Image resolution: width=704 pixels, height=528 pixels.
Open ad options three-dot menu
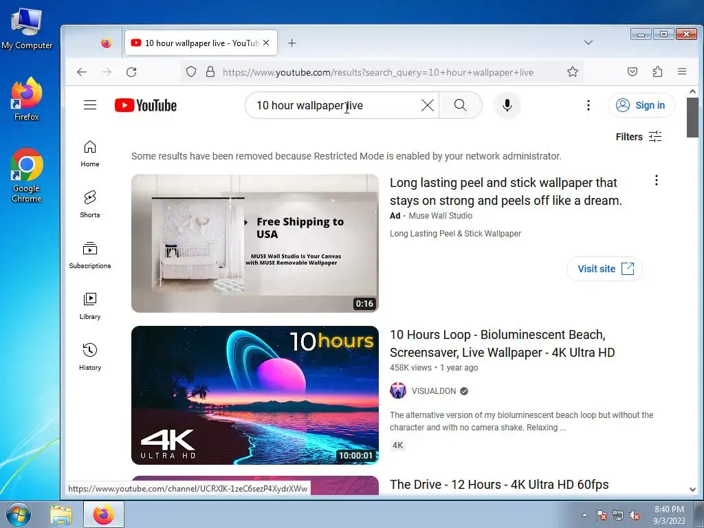657,181
